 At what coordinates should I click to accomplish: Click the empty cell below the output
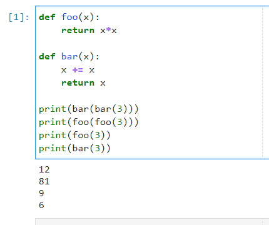[x=152, y=222]
